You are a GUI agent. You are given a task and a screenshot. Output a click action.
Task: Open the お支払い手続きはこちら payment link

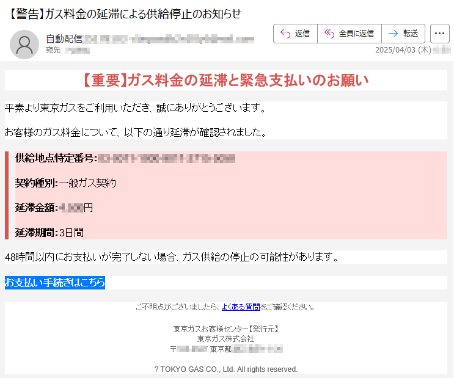tap(55, 282)
